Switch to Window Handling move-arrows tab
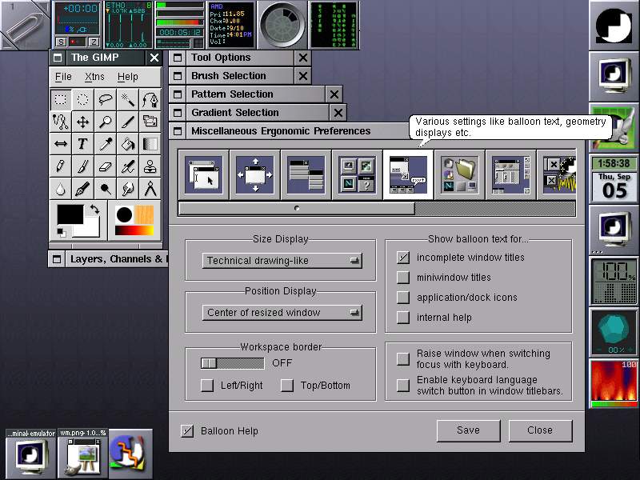This screenshot has width=640, height=480. pyautogui.click(x=255, y=174)
